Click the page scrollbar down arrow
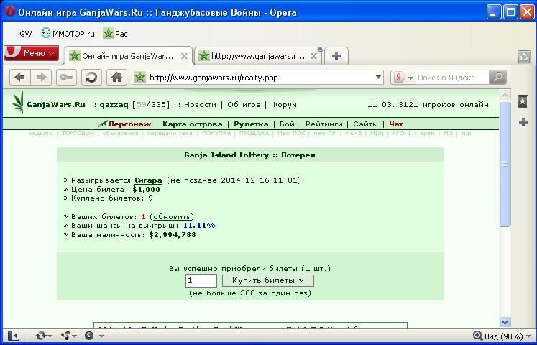 pyautogui.click(x=505, y=322)
